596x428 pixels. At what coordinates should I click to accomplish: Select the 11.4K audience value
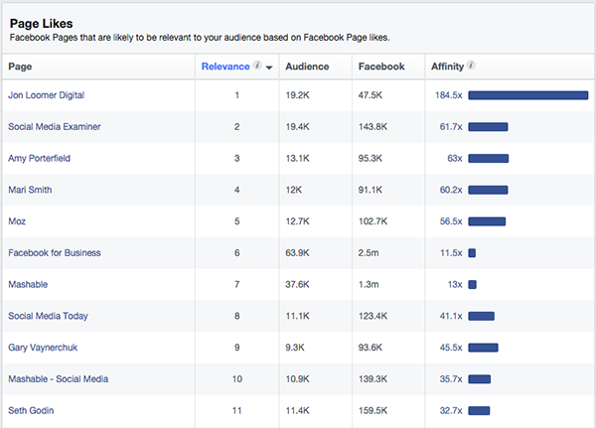tap(297, 411)
